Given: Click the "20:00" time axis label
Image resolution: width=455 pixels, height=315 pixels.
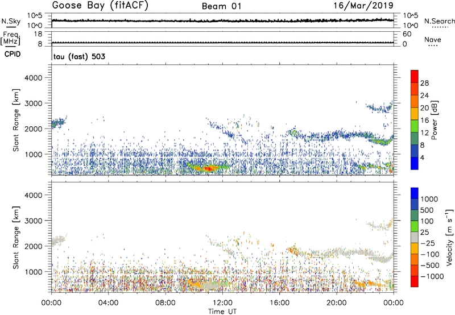Looking at the screenshot, I should [x=336, y=303].
